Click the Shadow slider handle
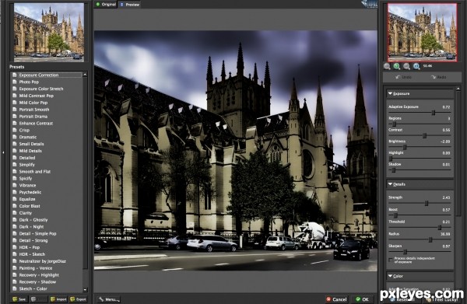Viewport: 467px width, 304px height. pos(393,169)
